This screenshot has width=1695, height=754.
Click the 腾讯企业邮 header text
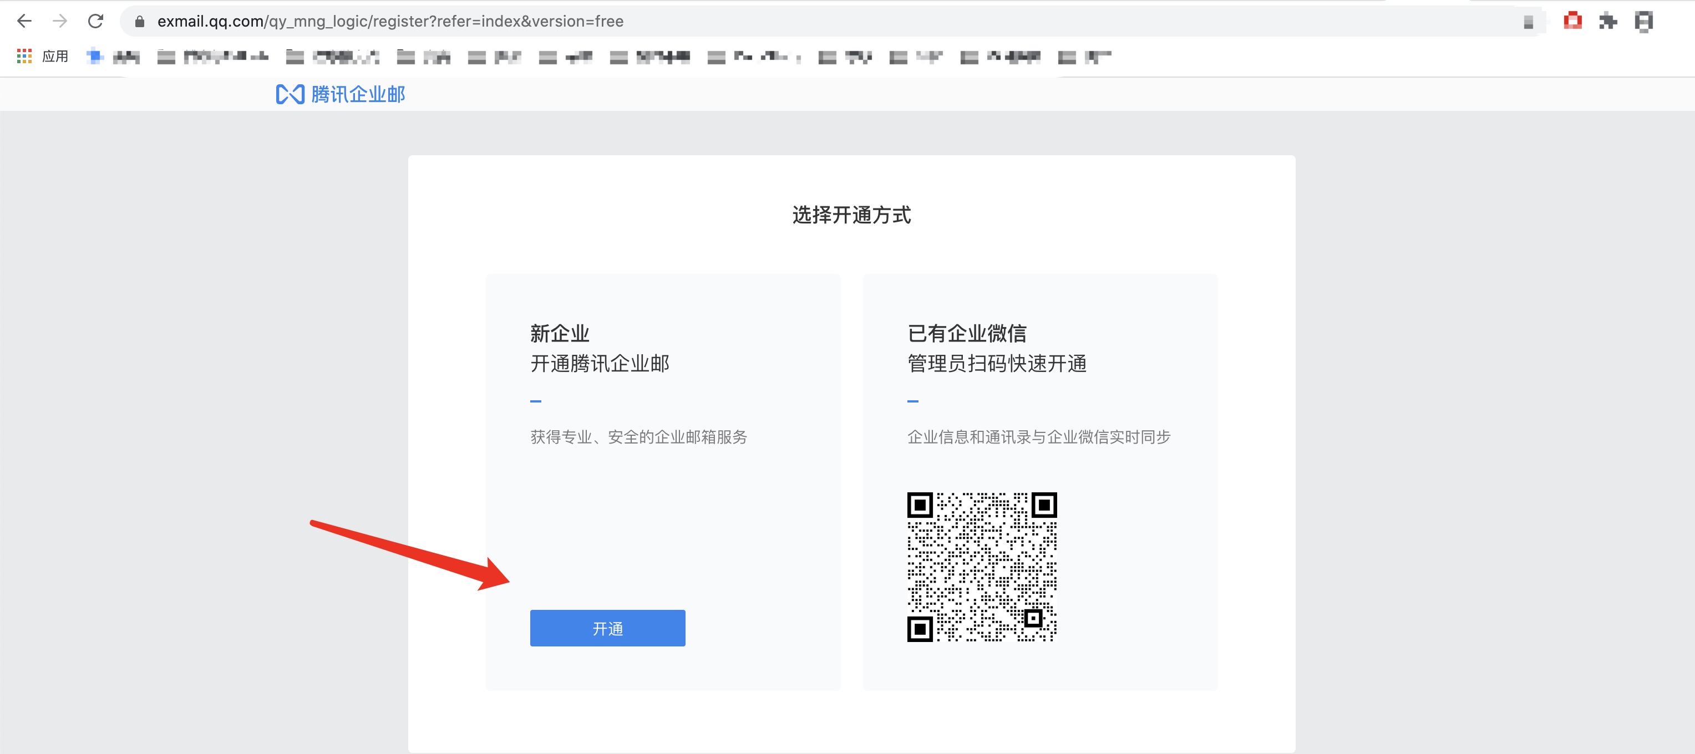[358, 94]
